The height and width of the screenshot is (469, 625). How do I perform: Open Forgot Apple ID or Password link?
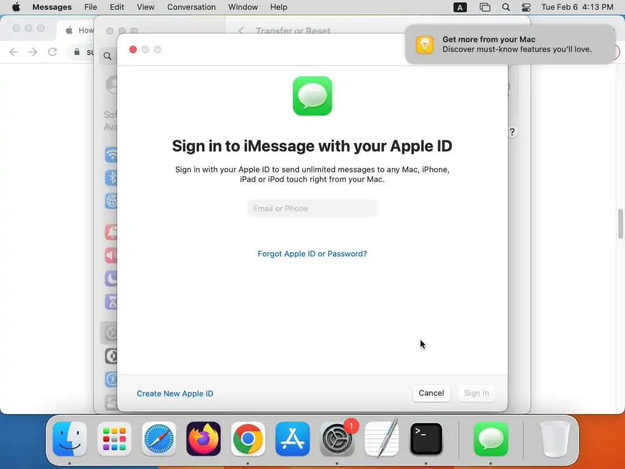(312, 253)
